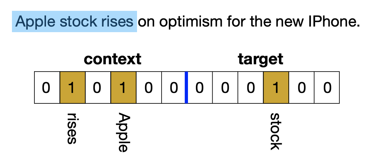Click the rotated "rises" label
This screenshot has width=371, height=160.
pos(72,128)
